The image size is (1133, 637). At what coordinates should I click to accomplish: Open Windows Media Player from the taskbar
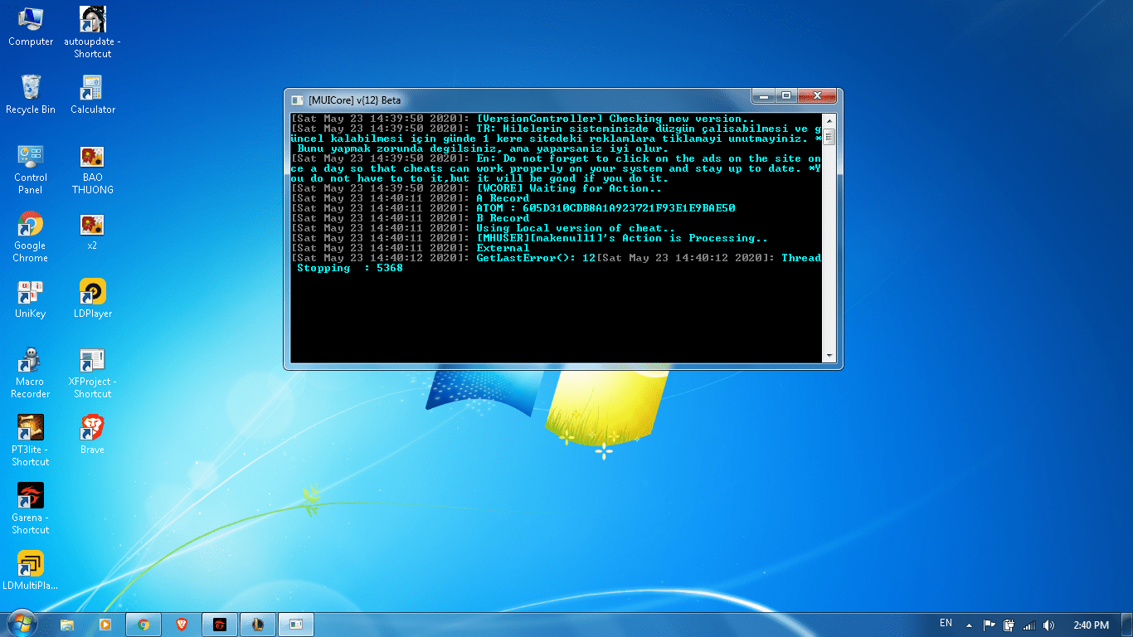coord(105,625)
